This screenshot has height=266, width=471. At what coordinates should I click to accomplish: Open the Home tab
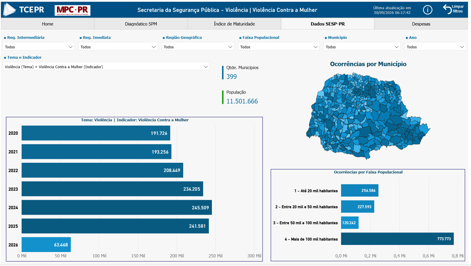click(47, 24)
